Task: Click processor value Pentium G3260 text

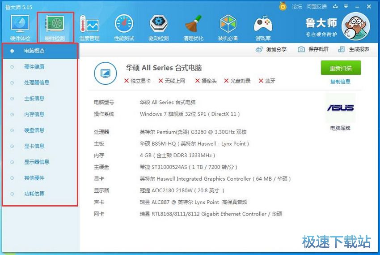Action: (193, 132)
